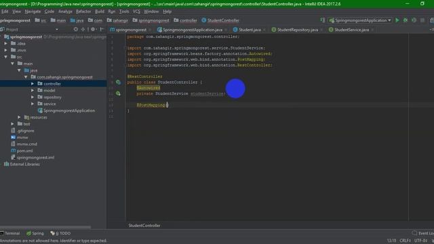Close the SpringmongorestApplication.java tab
Viewport: 434px width, 244px height.
(x=226, y=30)
